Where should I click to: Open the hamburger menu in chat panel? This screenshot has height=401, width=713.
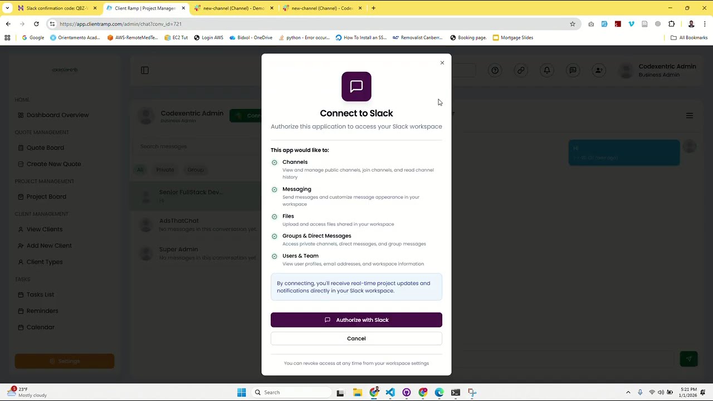690,116
